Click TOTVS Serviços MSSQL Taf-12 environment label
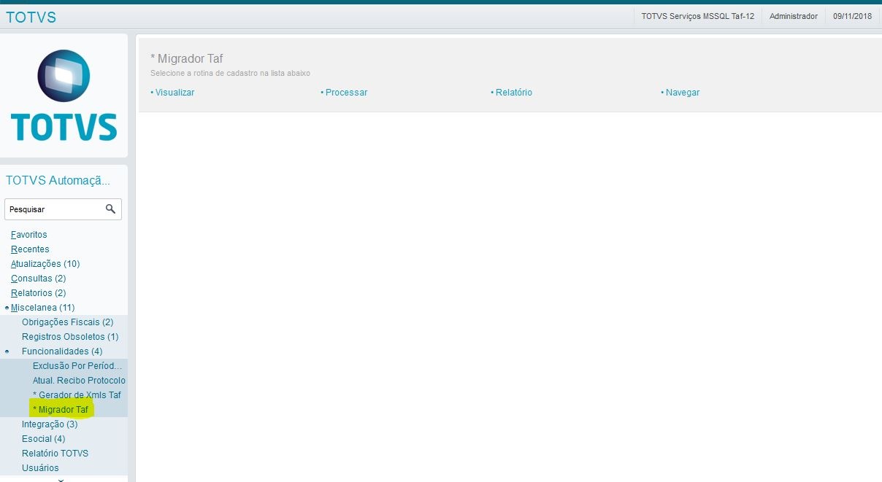 [697, 16]
